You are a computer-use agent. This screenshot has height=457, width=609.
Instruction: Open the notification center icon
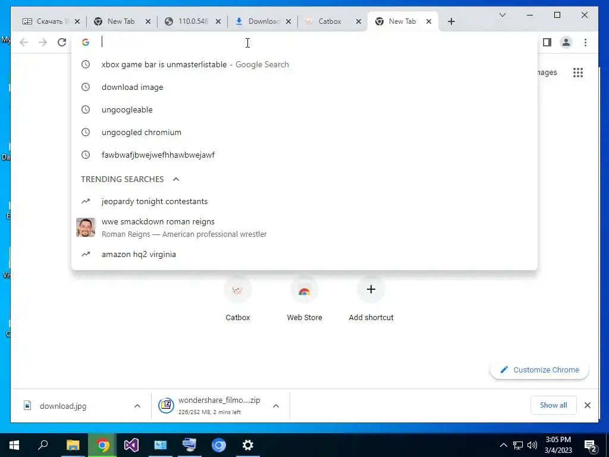[590, 445]
